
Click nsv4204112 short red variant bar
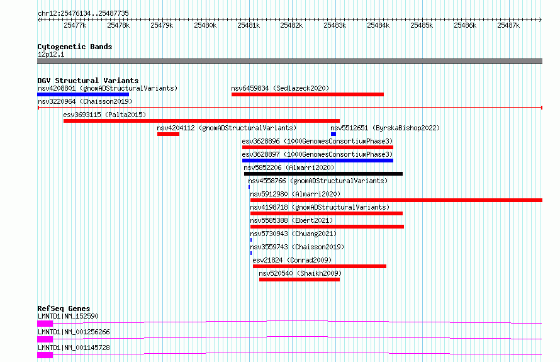pos(168,134)
